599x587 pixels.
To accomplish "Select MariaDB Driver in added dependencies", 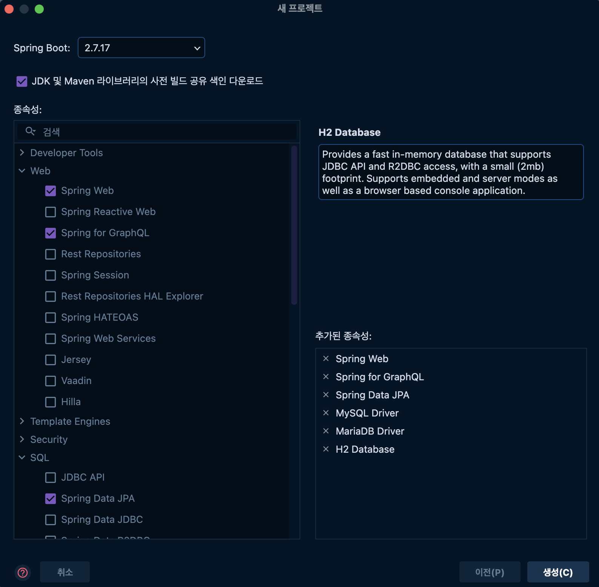I will [x=370, y=431].
